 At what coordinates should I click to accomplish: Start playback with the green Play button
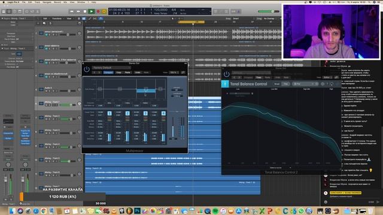(92, 11)
